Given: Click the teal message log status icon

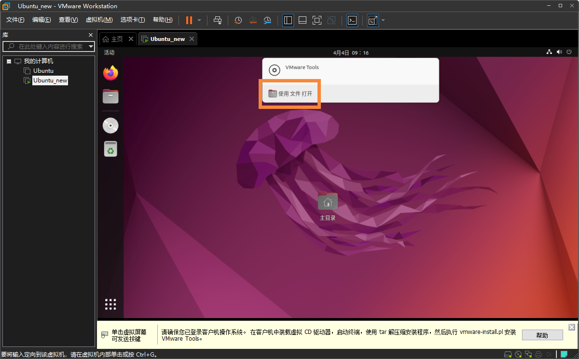Looking at the screenshot, I should click(x=564, y=355).
